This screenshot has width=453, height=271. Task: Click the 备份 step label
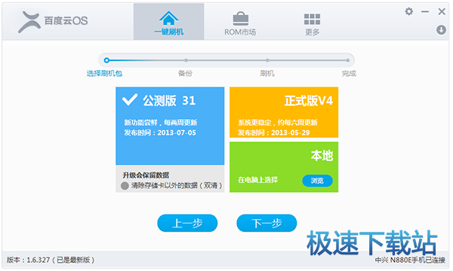tap(185, 74)
